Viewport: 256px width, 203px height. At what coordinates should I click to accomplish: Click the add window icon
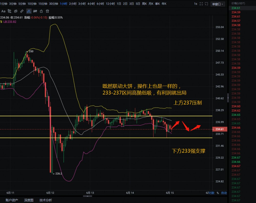click(206, 4)
